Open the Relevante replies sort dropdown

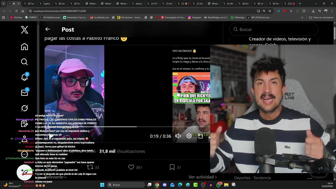(x=55, y=177)
